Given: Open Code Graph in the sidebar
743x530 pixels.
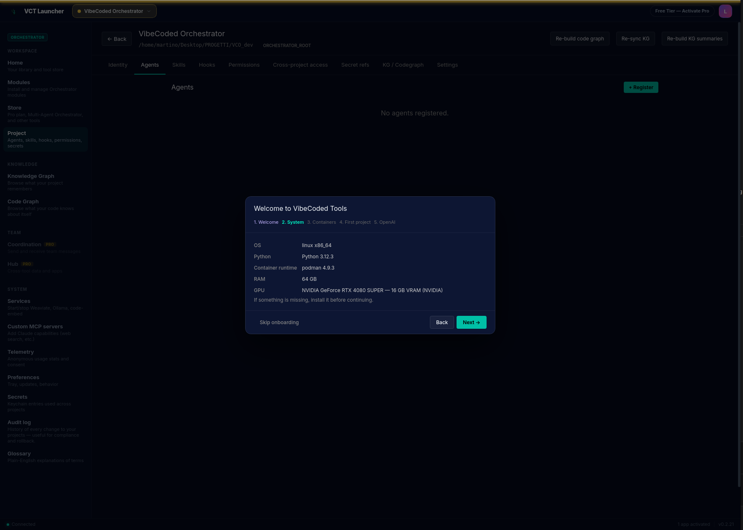Looking at the screenshot, I should coord(45,207).
